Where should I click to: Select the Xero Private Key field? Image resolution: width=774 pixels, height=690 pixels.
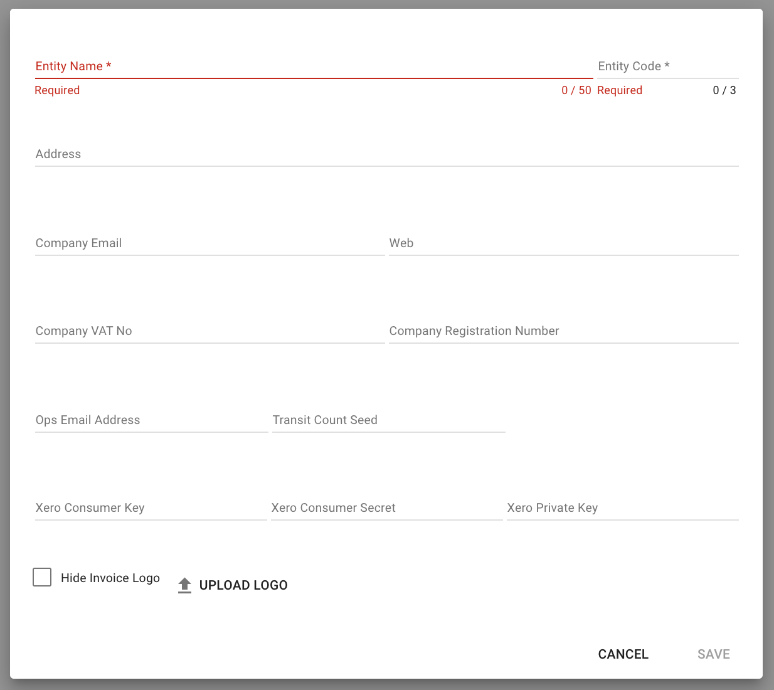point(623,508)
